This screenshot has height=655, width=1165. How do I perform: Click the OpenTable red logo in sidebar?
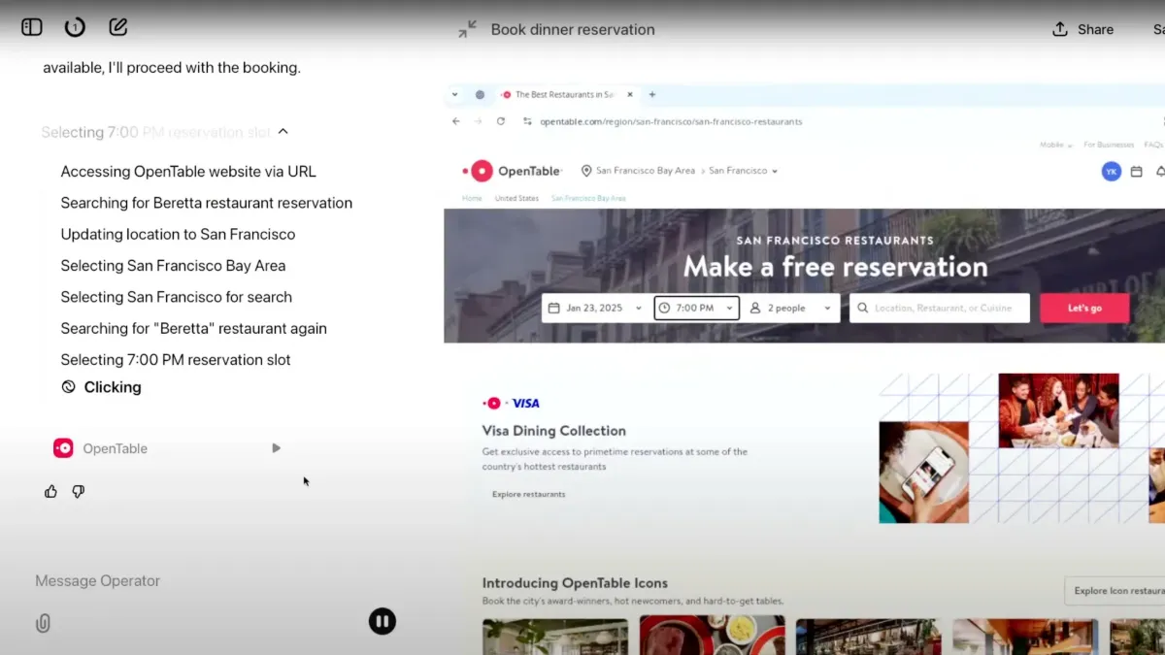(63, 448)
